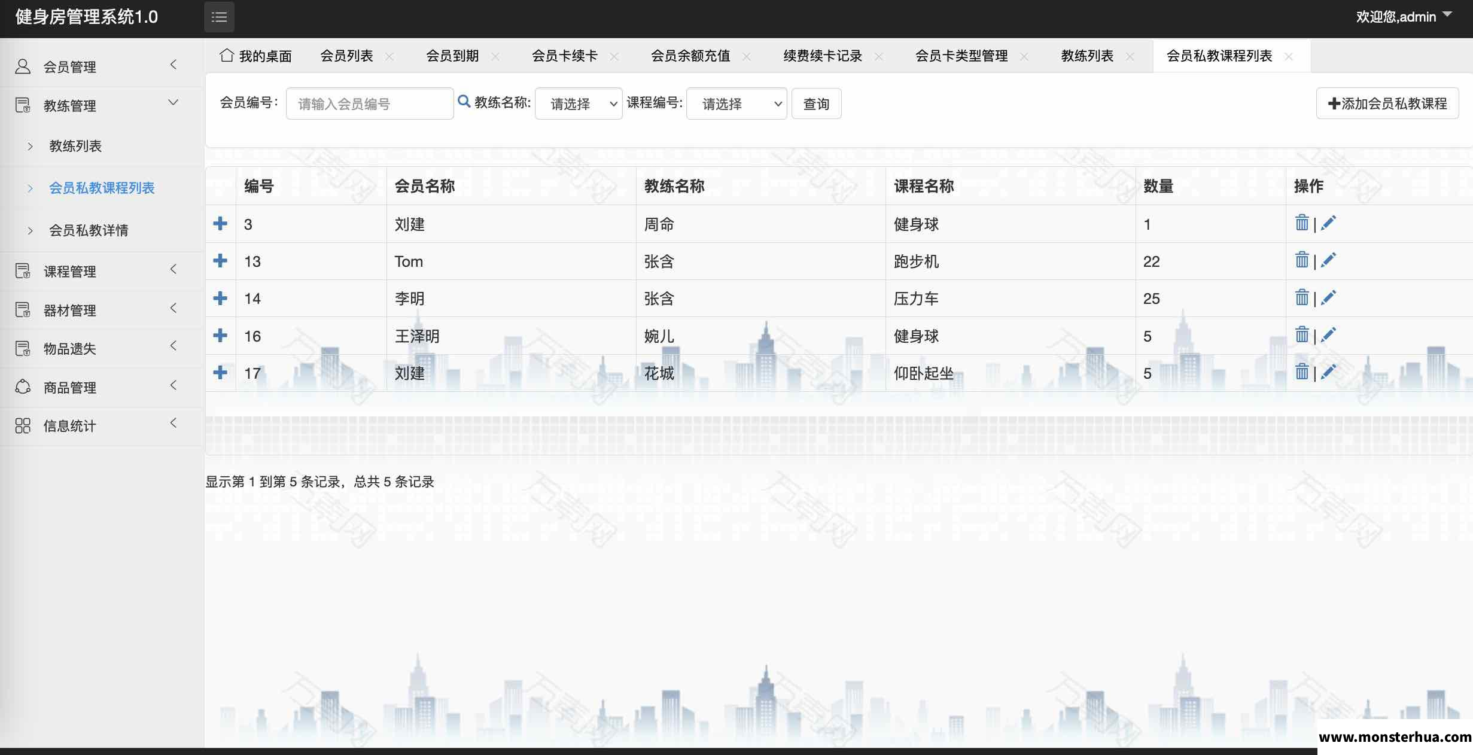Switch to 续费续卡记录 tab
Viewport: 1473px width, 755px height.
coord(823,56)
